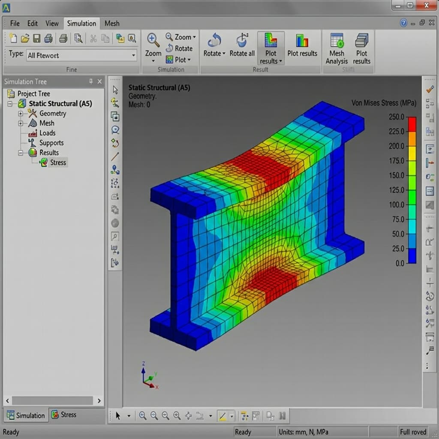The width and height of the screenshot is (439, 439).
Task: Select the Stress item in tree
Action: coord(57,162)
